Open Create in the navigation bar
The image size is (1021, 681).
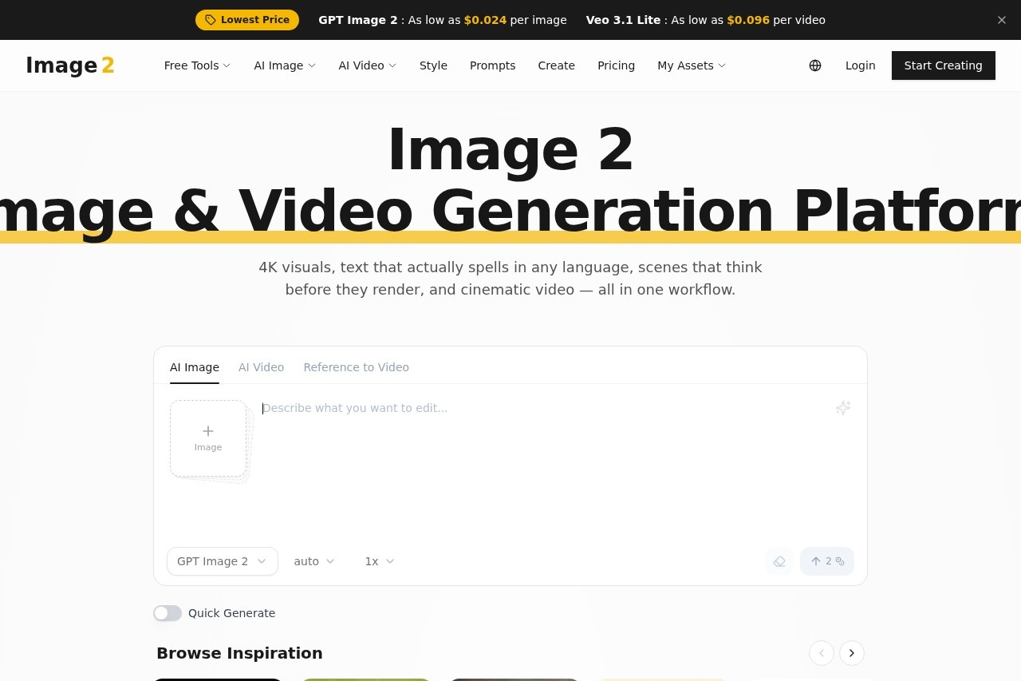[x=556, y=65]
